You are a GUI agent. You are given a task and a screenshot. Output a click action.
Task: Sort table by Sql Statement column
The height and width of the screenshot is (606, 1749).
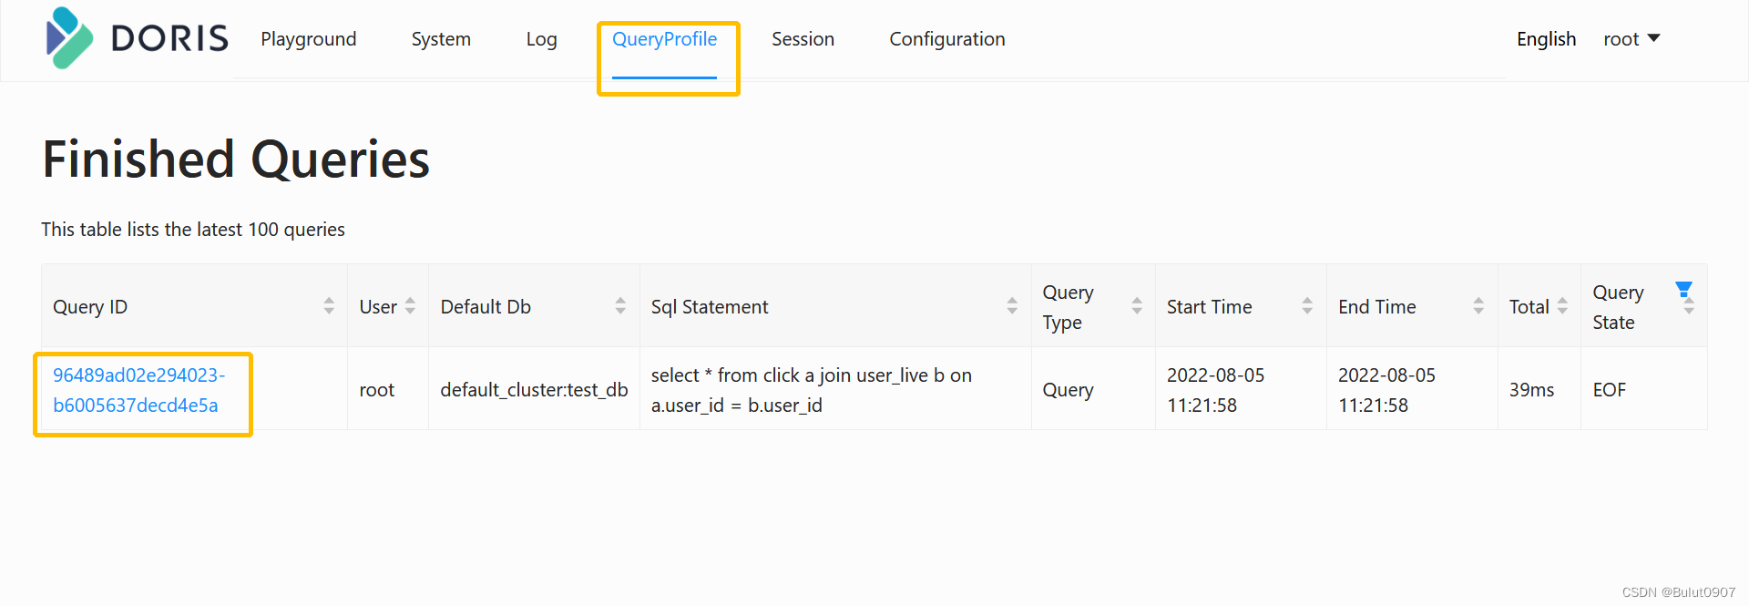click(1012, 306)
